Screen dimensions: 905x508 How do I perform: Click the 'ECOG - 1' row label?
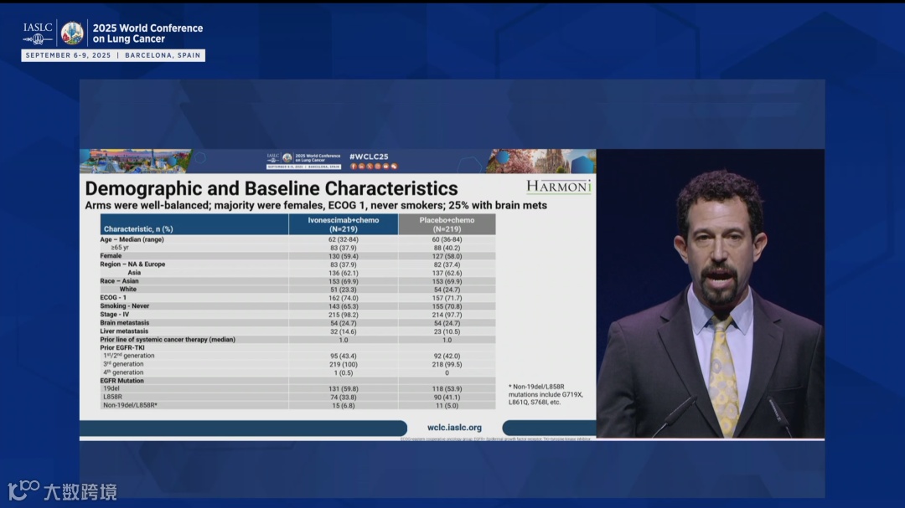click(113, 298)
